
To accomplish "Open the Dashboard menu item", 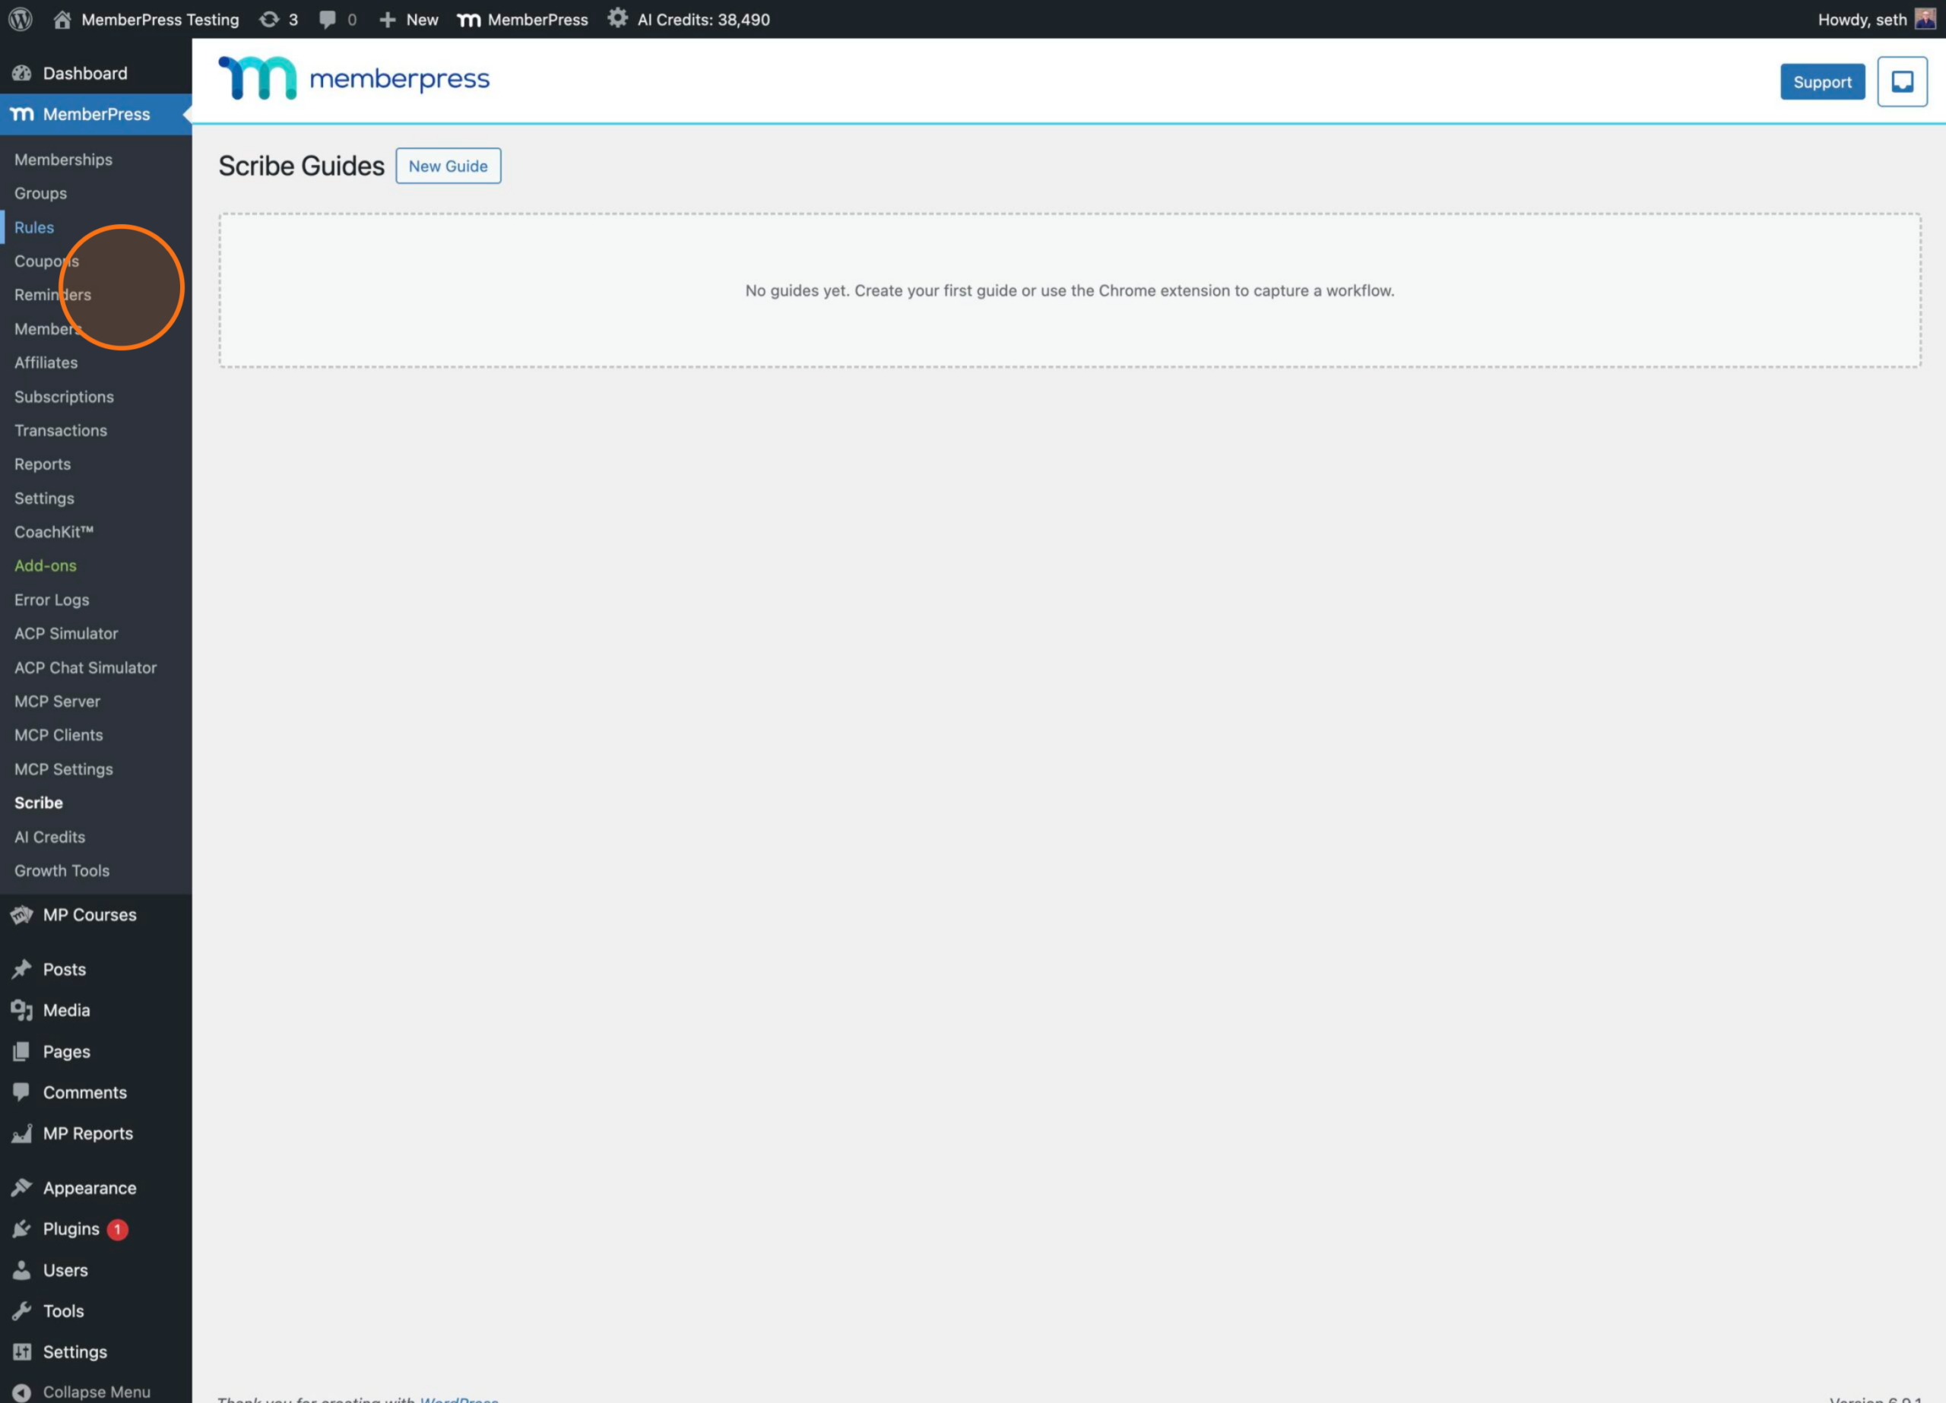I will tap(96, 73).
